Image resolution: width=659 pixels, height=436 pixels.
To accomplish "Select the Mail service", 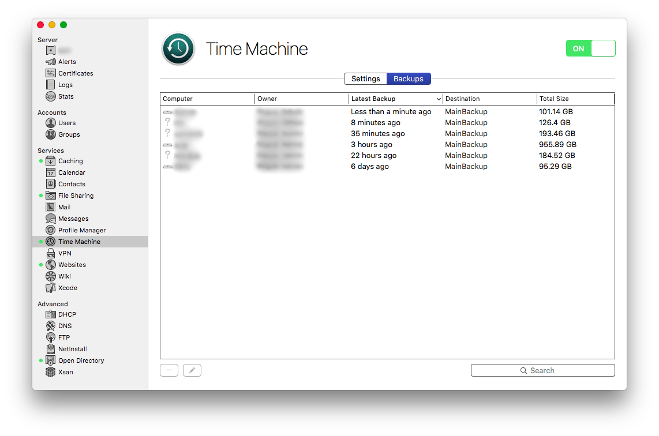I will [x=58, y=207].
